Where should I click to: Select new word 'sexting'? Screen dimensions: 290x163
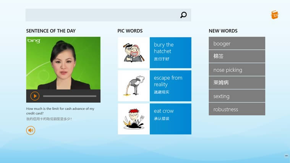pyautogui.click(x=237, y=96)
